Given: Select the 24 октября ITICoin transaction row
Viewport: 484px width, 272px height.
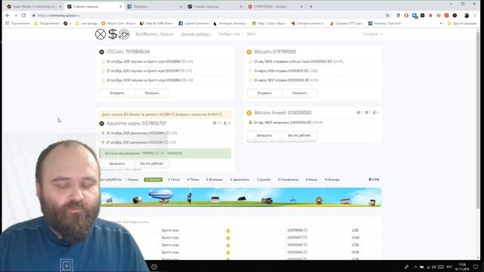Looking at the screenshot, I should [x=165, y=80].
